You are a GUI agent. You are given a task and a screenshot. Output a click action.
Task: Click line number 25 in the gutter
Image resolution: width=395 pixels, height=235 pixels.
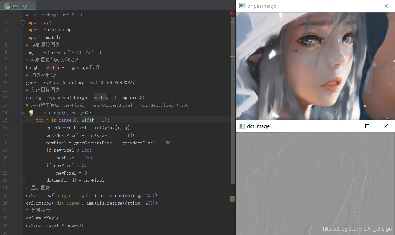[x=5, y=195]
